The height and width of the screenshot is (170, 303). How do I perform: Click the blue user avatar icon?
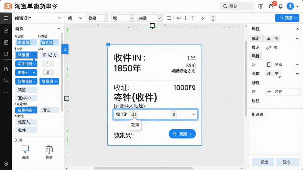click(x=290, y=6)
